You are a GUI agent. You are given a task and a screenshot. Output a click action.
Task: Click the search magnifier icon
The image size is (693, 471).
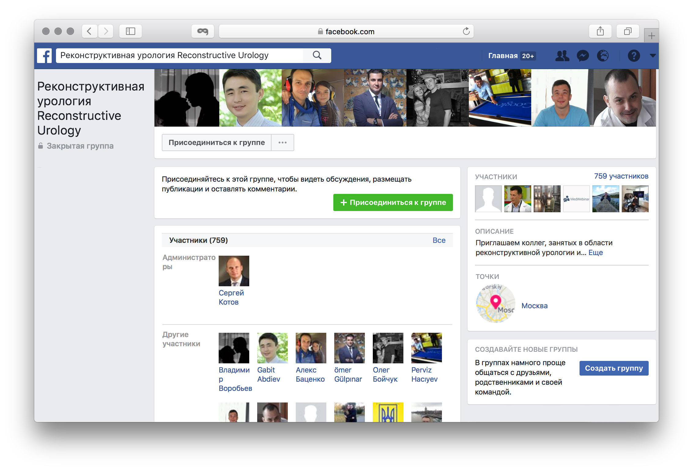[x=317, y=55]
